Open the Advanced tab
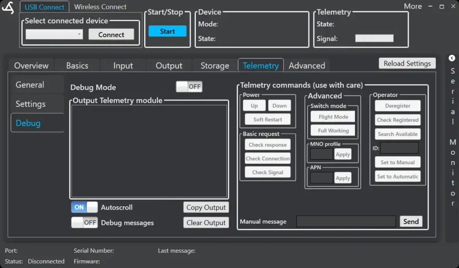This screenshot has height=268, width=459. (307, 66)
